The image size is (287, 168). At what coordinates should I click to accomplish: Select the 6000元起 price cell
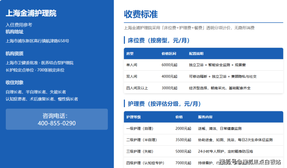pos(169,65)
